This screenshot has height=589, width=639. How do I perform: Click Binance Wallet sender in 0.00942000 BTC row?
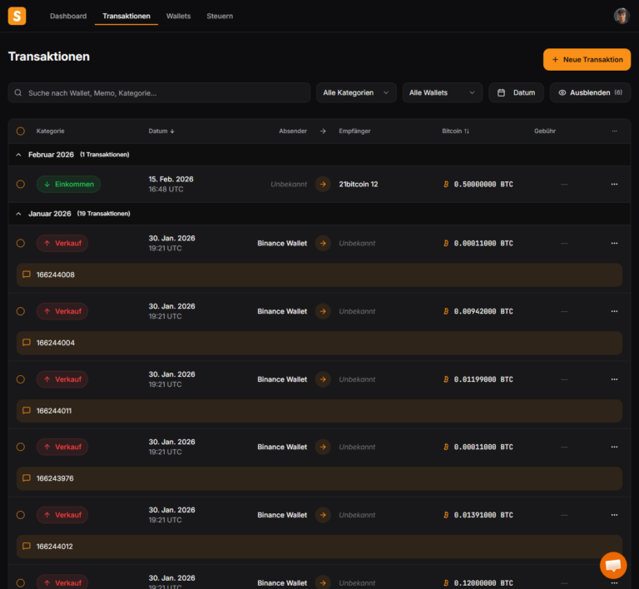pos(282,311)
